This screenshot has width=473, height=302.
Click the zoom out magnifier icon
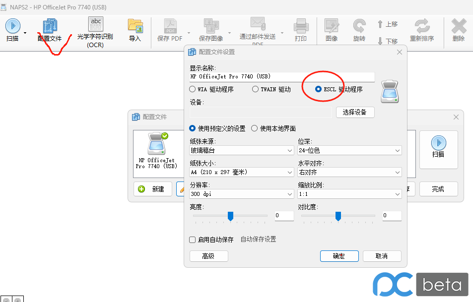[x=6, y=300]
